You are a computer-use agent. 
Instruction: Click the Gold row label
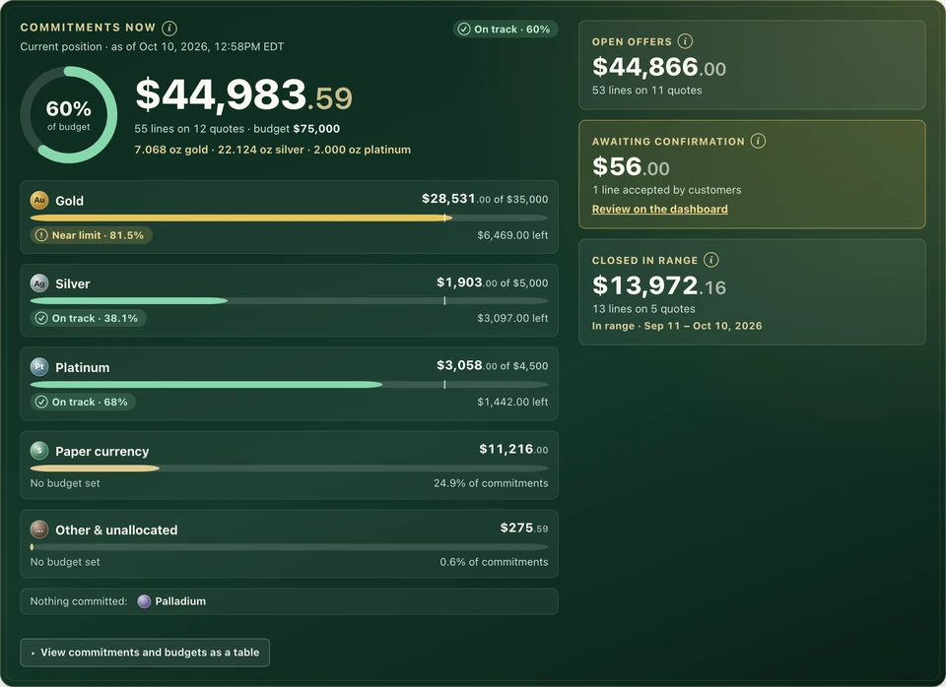click(x=69, y=201)
